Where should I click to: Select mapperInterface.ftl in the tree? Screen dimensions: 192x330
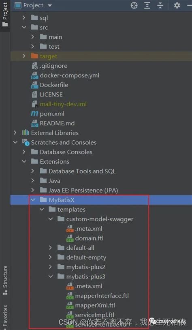[x=102, y=296]
